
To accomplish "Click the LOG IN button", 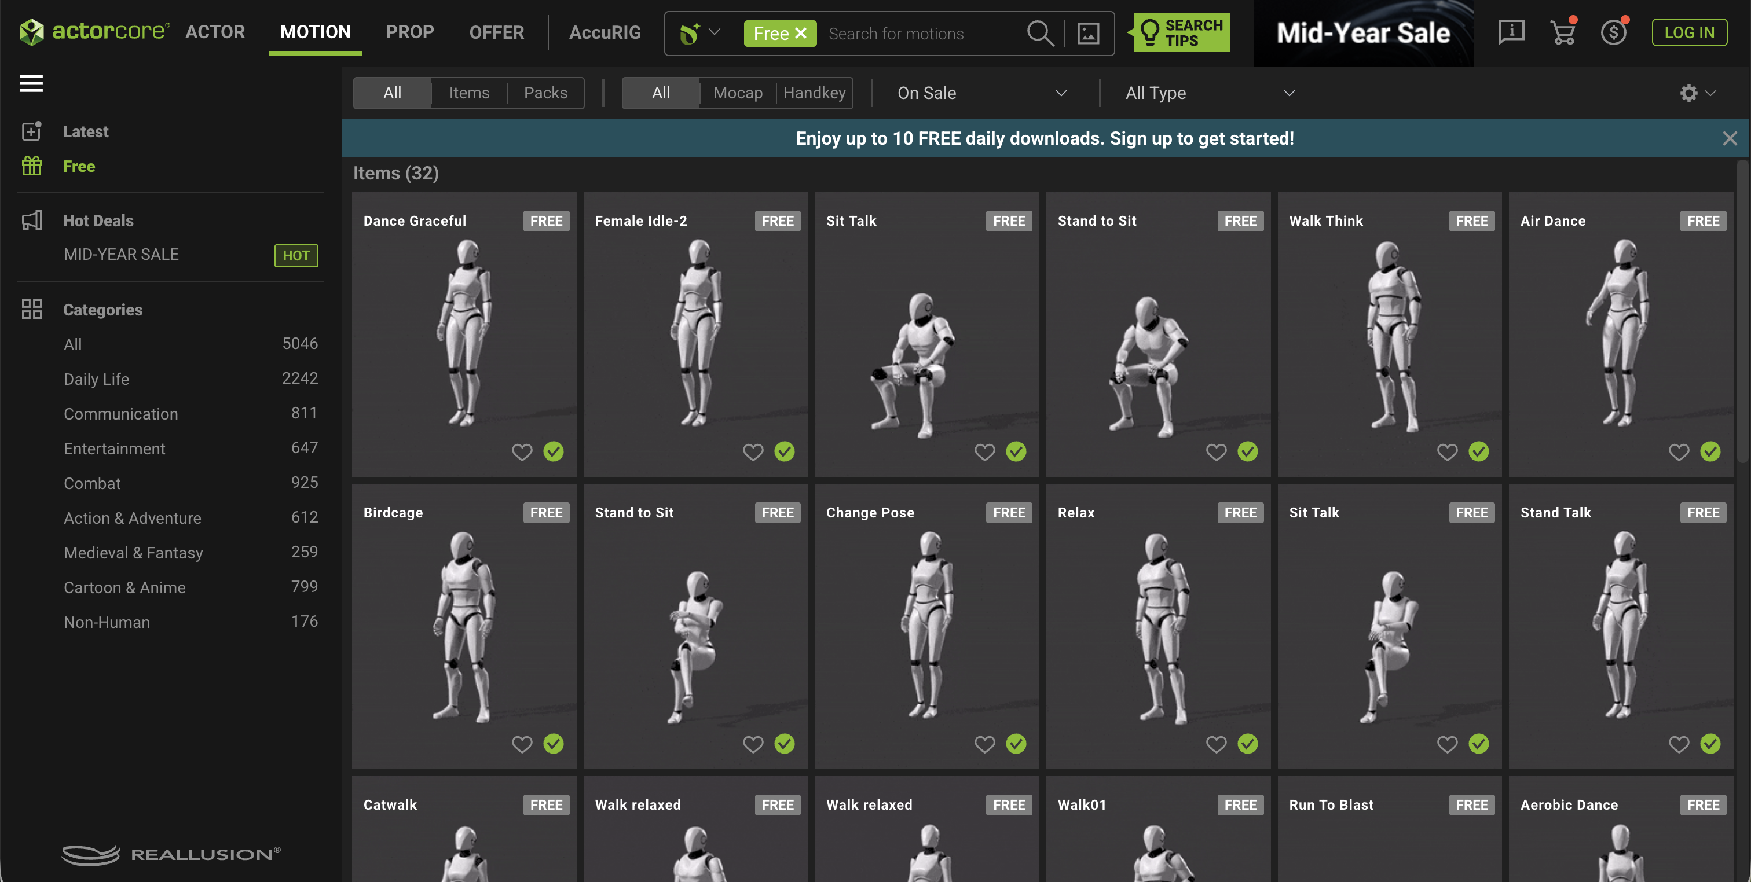I will coord(1689,32).
